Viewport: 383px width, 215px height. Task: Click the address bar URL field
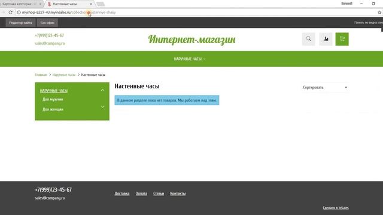[196, 12]
